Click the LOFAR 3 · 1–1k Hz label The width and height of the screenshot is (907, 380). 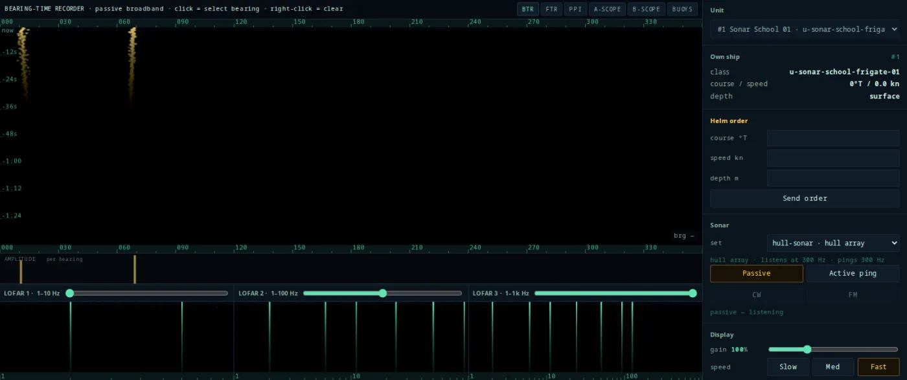point(501,293)
